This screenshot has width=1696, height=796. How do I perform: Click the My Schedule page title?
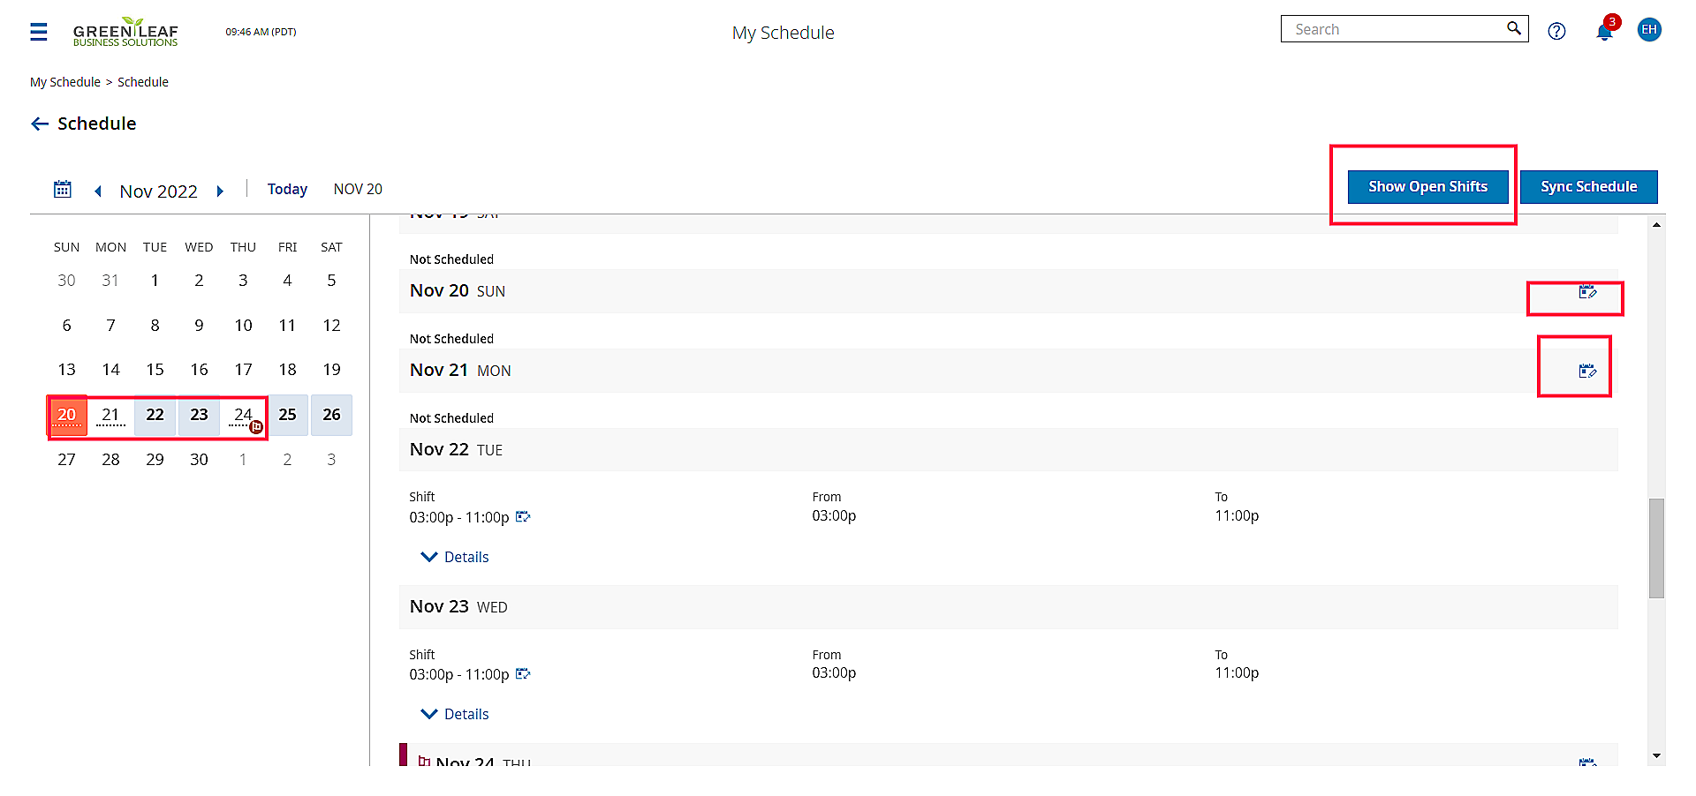[783, 33]
